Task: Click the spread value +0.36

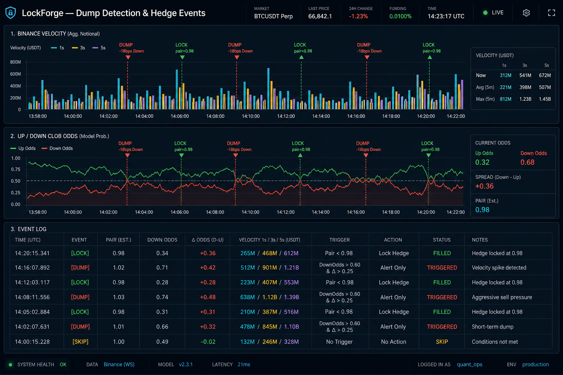Action: pyautogui.click(x=485, y=186)
